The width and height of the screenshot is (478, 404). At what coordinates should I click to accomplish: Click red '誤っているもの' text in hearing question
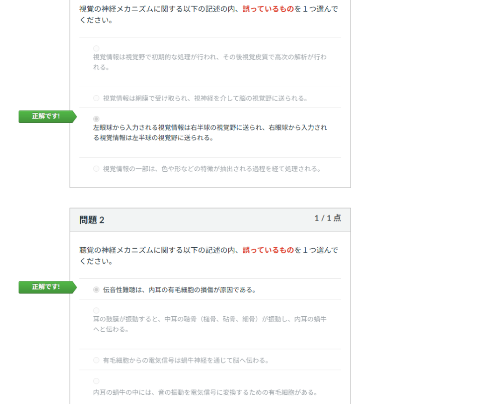pyautogui.click(x=268, y=250)
